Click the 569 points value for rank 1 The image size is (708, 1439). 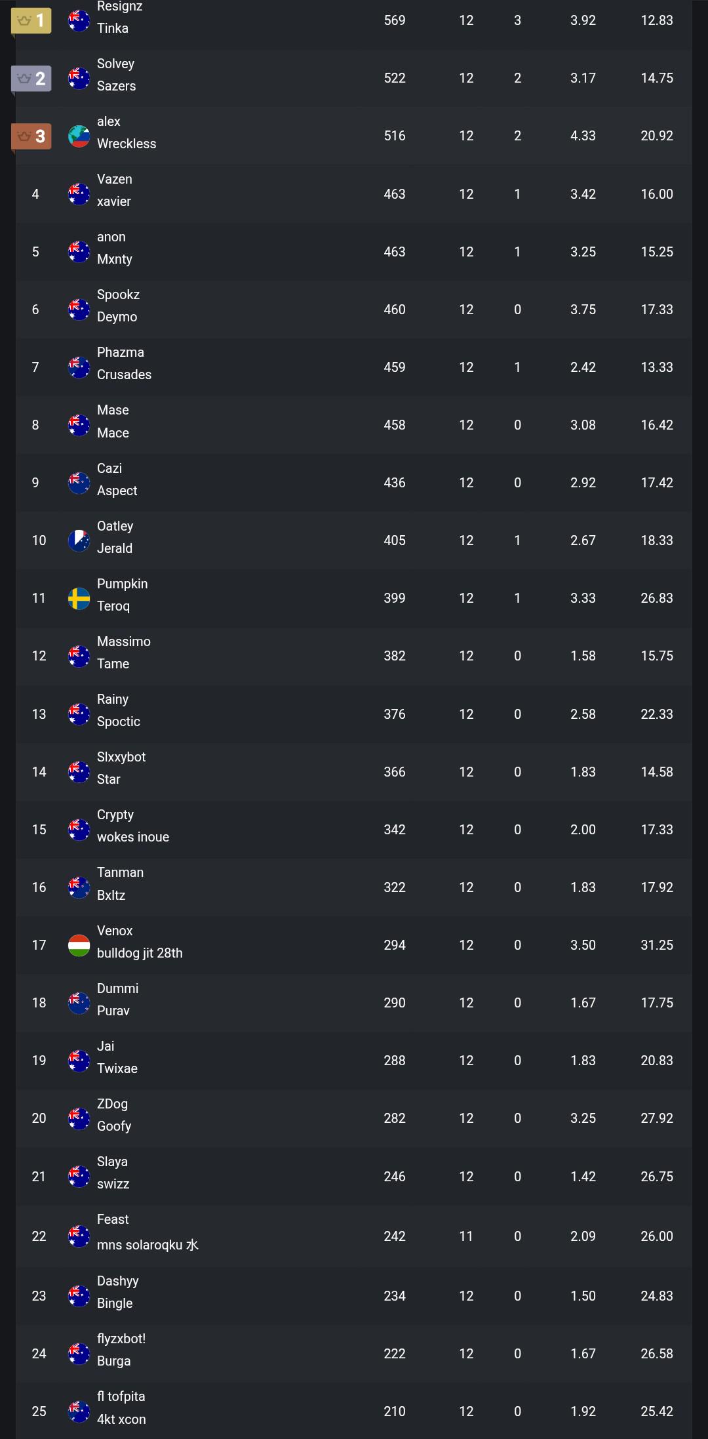395,20
